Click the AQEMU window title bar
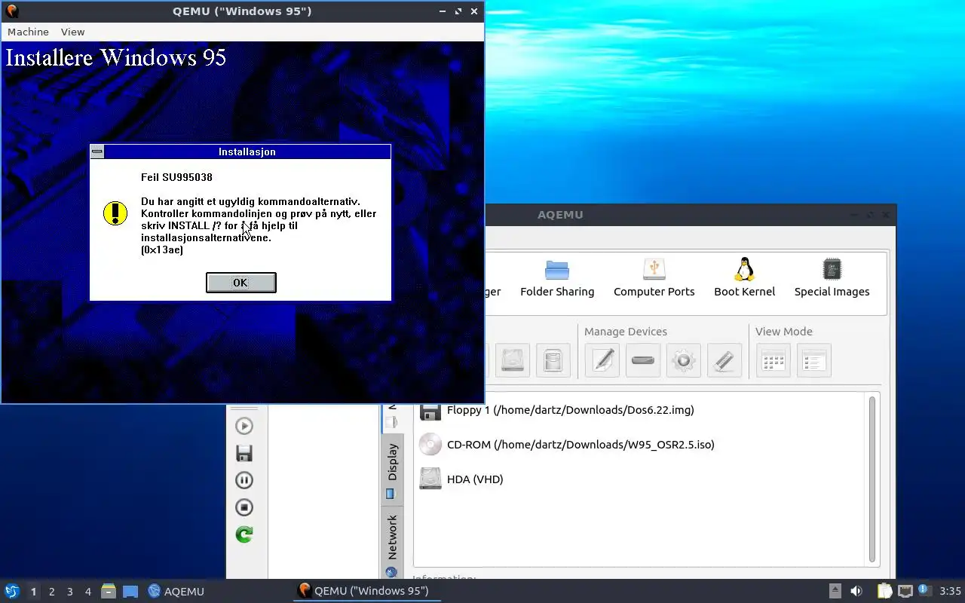Image resolution: width=965 pixels, height=603 pixels. tap(690, 214)
